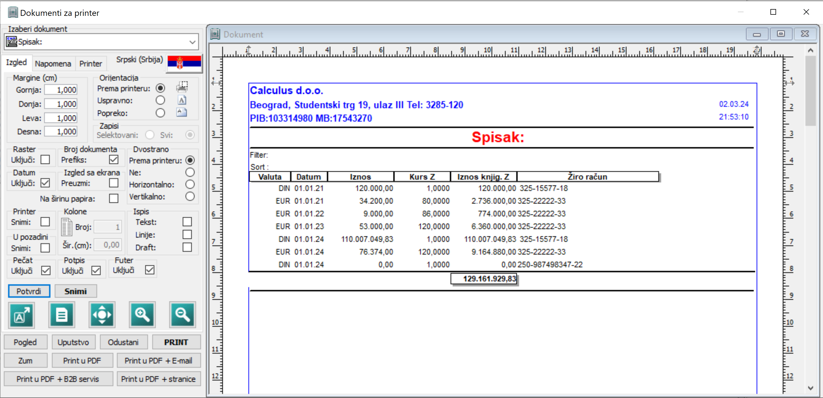
Task: Click the portrait page orientation icon
Action: [182, 100]
